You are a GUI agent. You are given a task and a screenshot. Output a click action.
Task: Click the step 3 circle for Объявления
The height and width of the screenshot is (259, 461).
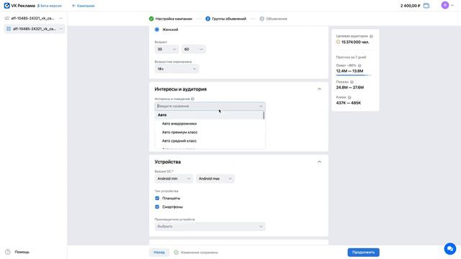[261, 19]
